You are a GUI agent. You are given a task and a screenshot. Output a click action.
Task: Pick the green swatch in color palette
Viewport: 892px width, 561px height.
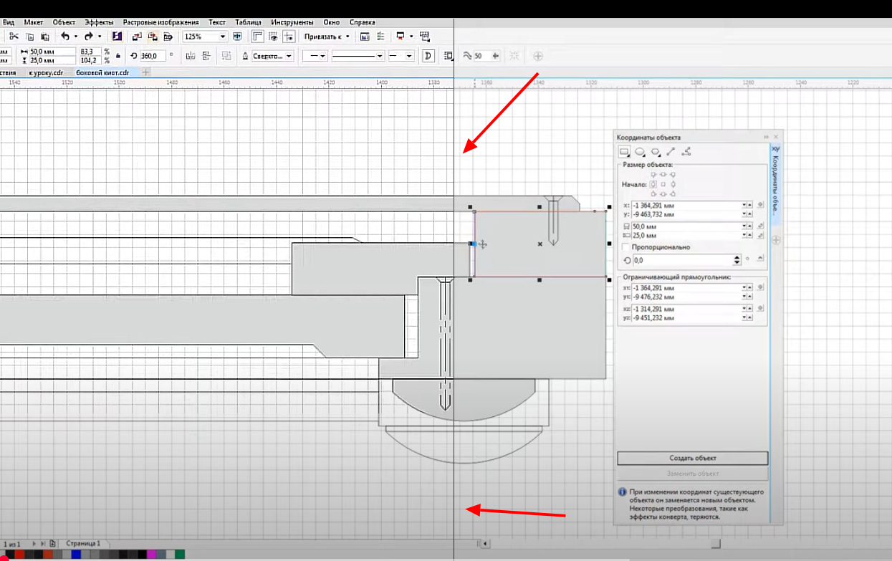[x=180, y=554]
